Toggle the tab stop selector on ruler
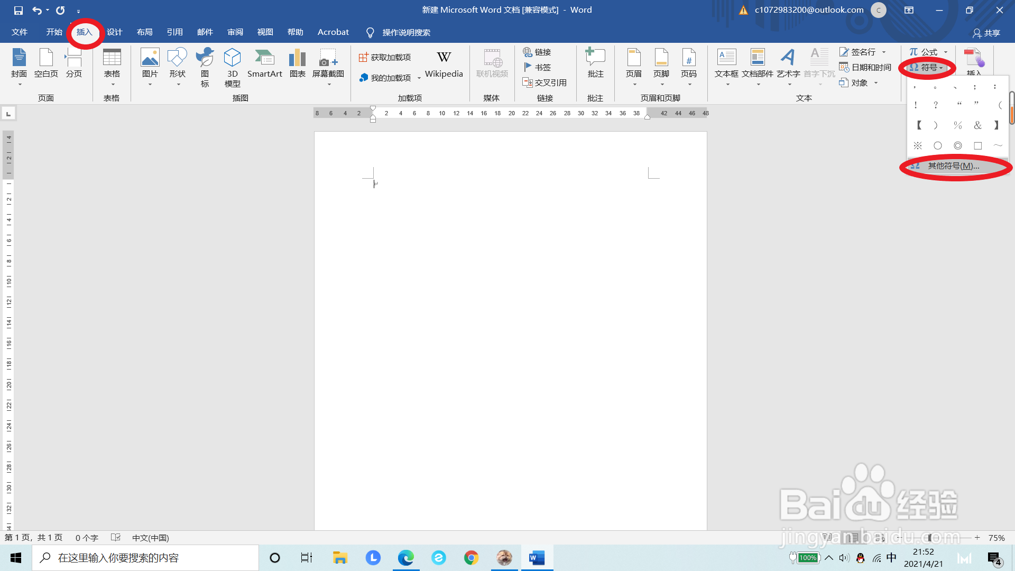 (x=8, y=114)
